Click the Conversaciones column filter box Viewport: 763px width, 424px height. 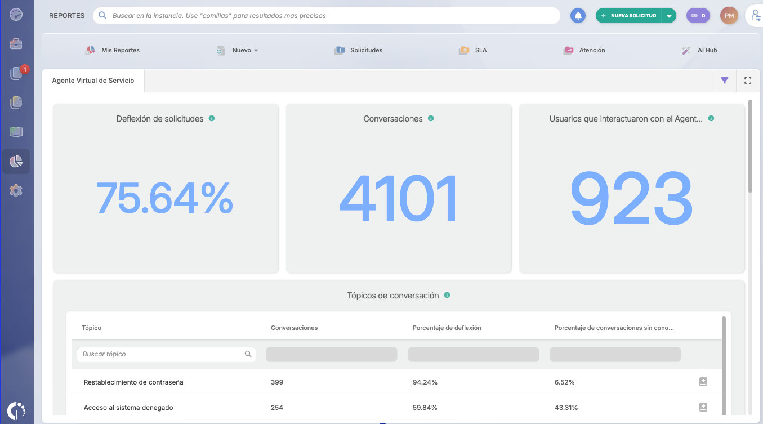tap(332, 354)
